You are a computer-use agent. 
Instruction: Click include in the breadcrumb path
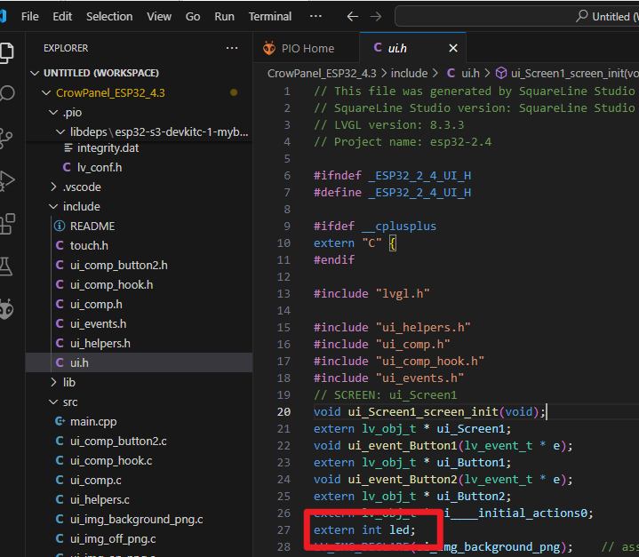(x=409, y=74)
